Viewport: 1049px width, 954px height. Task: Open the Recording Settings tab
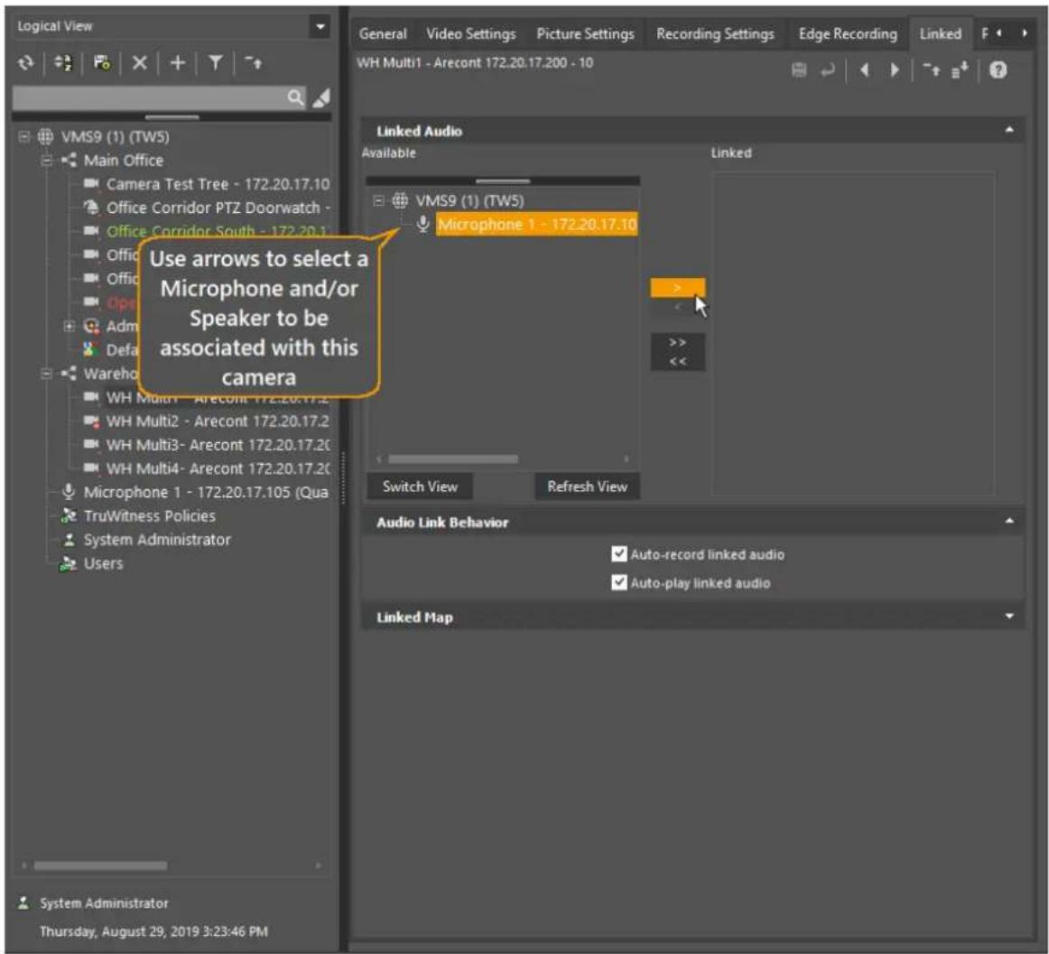click(715, 34)
